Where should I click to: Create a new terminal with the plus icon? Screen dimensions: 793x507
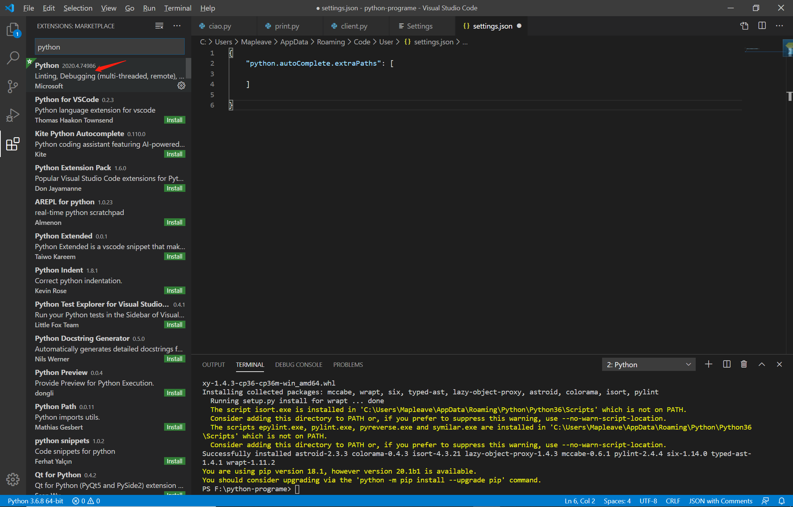[709, 364]
